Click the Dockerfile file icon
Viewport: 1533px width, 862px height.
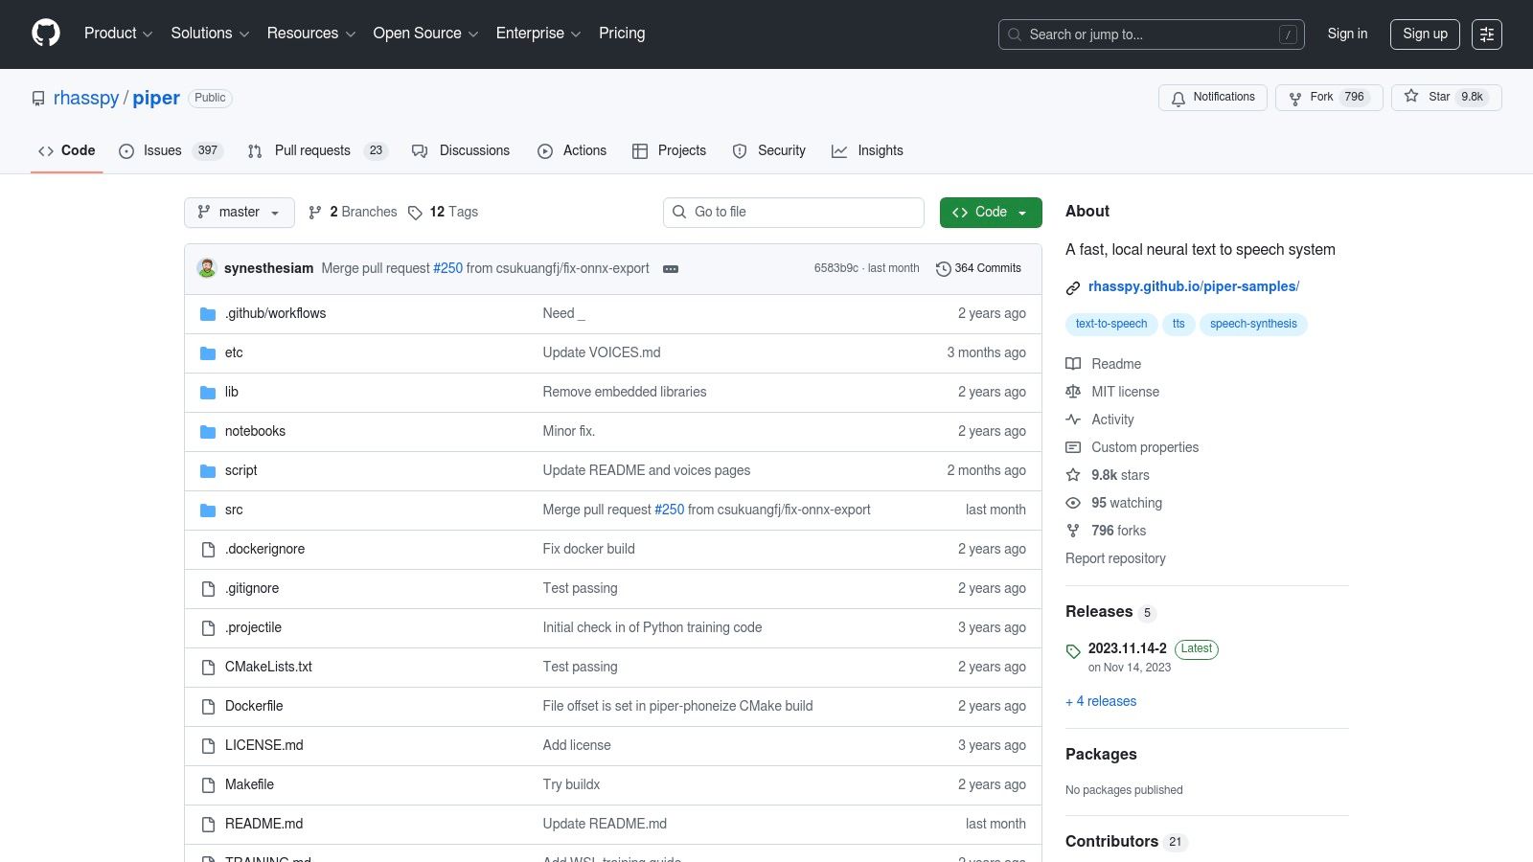(208, 707)
